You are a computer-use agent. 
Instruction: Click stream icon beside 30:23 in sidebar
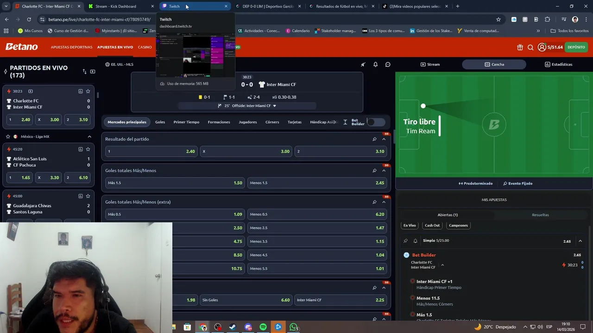tap(31, 91)
